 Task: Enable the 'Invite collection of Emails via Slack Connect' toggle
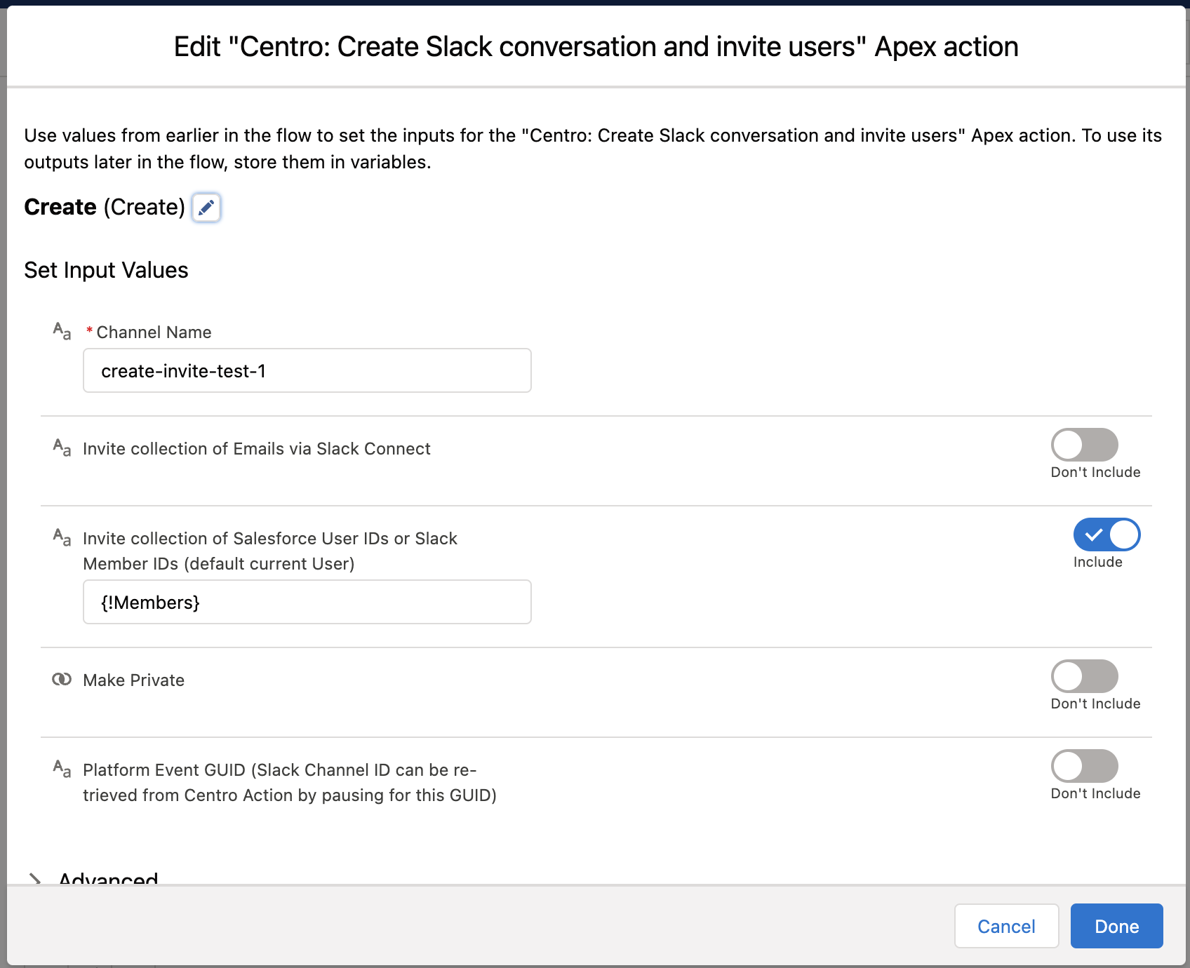(x=1084, y=444)
